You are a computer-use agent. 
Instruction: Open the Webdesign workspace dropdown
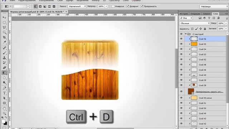214,6
